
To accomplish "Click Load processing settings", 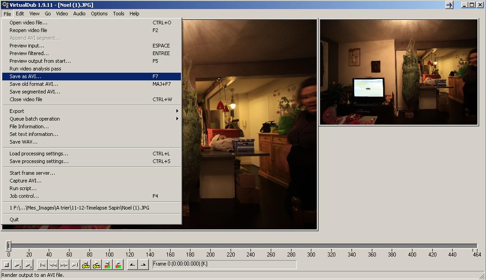I will [x=92, y=154].
